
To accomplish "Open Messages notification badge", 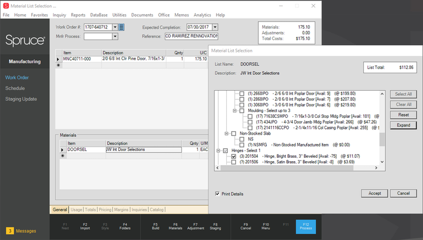I will tap(10, 231).
